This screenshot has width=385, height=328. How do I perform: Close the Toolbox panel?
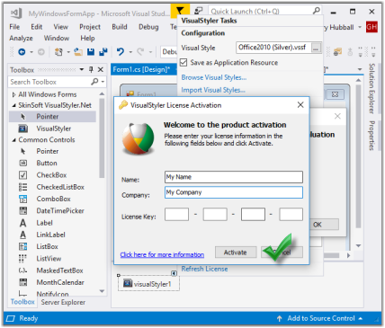(101, 69)
